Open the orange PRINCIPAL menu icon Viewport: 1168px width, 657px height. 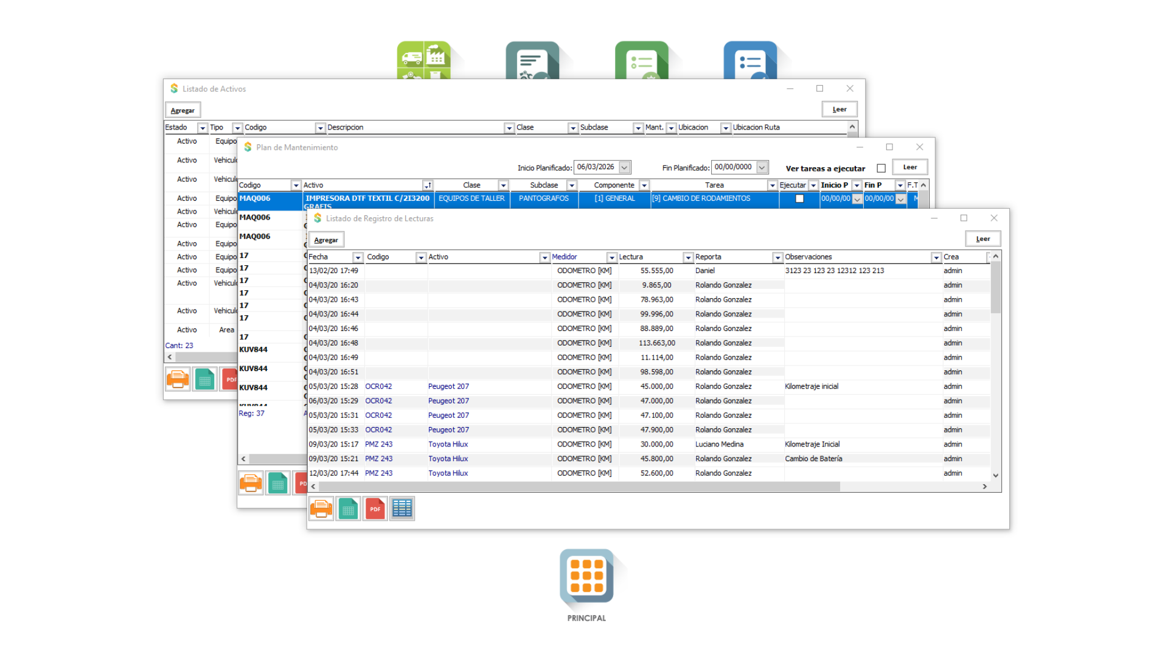tap(586, 577)
